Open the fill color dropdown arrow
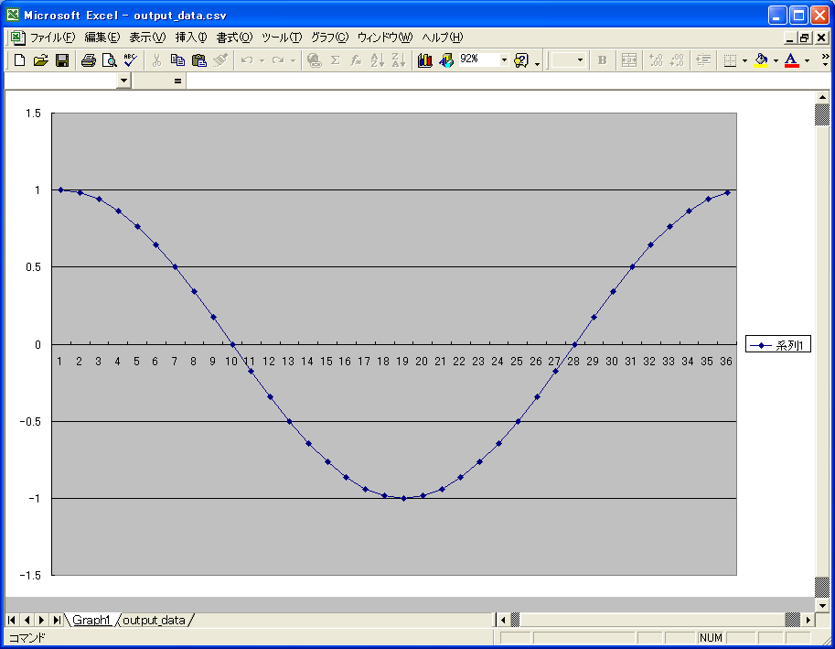This screenshot has height=649, width=835. 776,60
